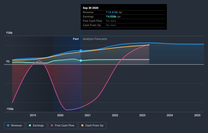208x133 pixels.
Task: Select the Revenue data point marker on chart
Action: tap(81, 51)
